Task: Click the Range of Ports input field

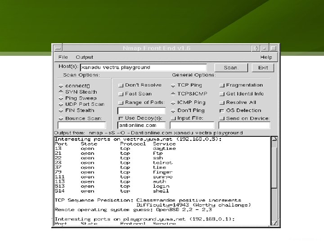Action: click(x=142, y=111)
